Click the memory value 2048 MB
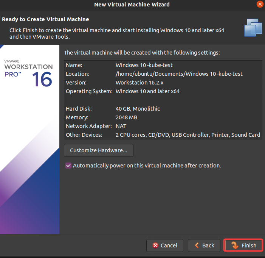265x258 pixels. (126, 117)
